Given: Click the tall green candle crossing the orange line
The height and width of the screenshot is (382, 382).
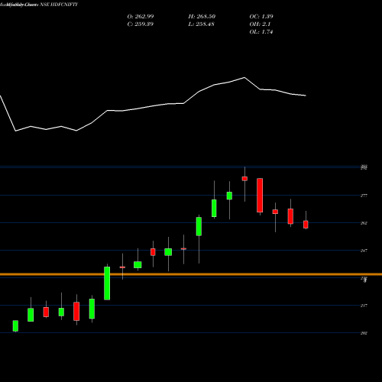Looking at the screenshot, I should click(107, 283).
